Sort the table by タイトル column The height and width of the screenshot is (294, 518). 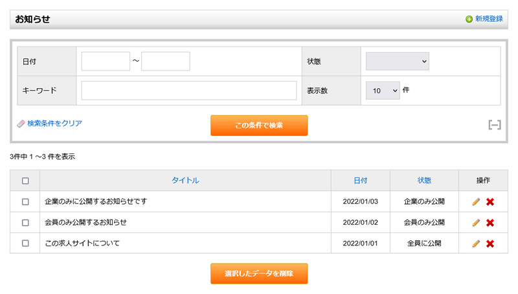pos(185,181)
